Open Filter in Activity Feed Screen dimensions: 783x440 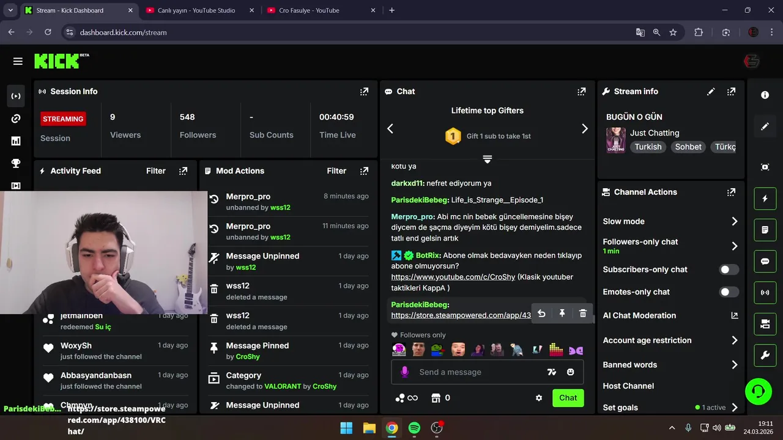[x=156, y=171]
